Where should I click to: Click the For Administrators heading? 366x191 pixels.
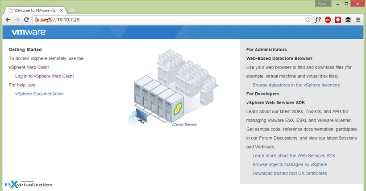point(266,49)
